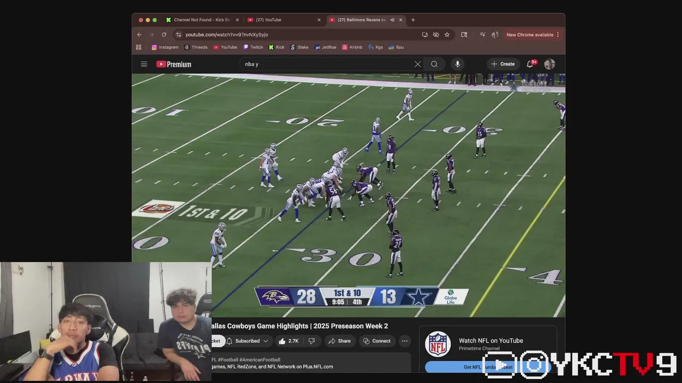Start voice search with the microphone icon
The image size is (682, 383).
pos(457,64)
